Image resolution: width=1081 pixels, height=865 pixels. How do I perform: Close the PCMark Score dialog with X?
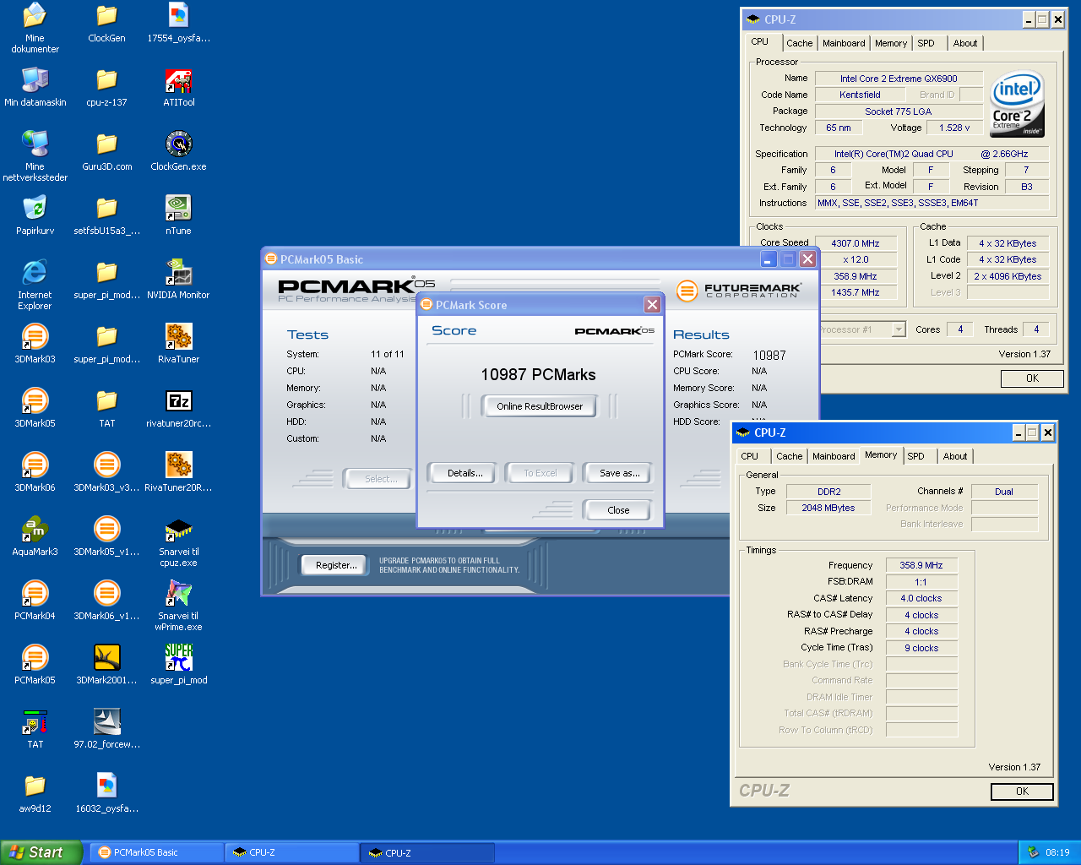point(652,305)
